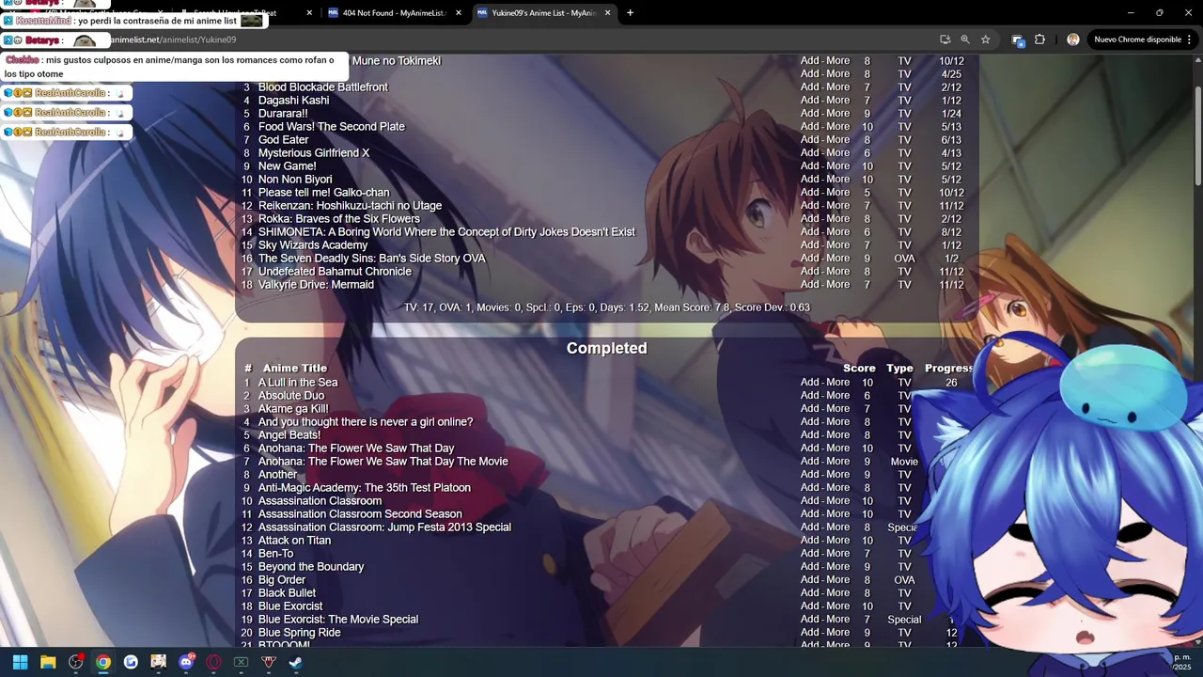Viewport: 1203px width, 677px height.
Task: Open Anohana: The Flower We Saw That Day The Movie
Action: tap(383, 462)
